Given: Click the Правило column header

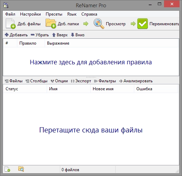Looking at the screenshot, I should (31, 43).
